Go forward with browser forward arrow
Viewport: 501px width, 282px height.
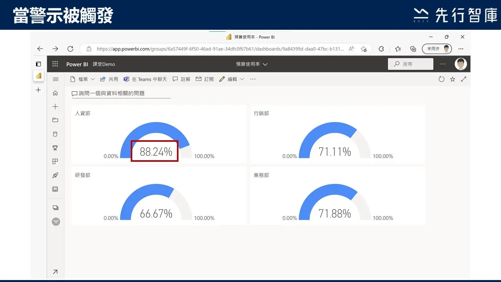55,49
